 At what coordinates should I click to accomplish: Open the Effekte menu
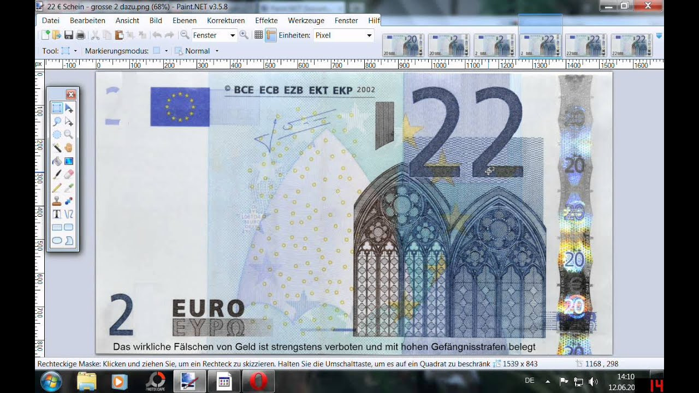(x=266, y=20)
